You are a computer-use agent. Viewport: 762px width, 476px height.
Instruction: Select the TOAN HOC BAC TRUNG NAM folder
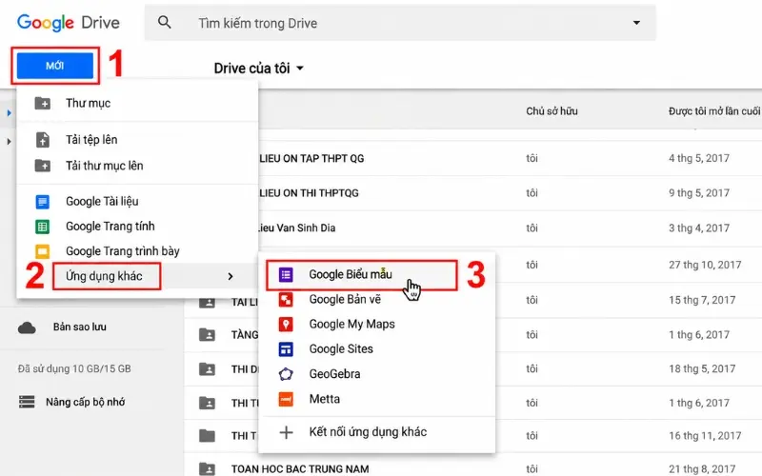click(x=300, y=469)
